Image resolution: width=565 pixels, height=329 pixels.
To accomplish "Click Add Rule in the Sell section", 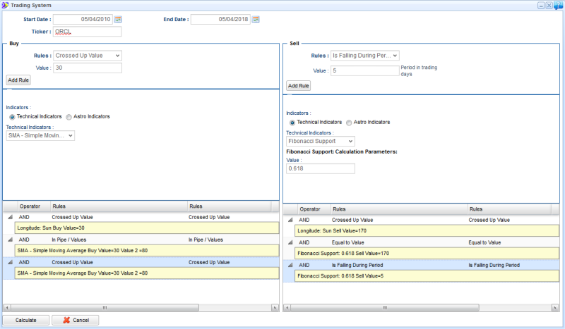I will 298,85.
